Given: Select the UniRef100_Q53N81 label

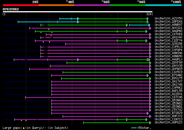Looking at the screenshot, I should click(x=168, y=107).
